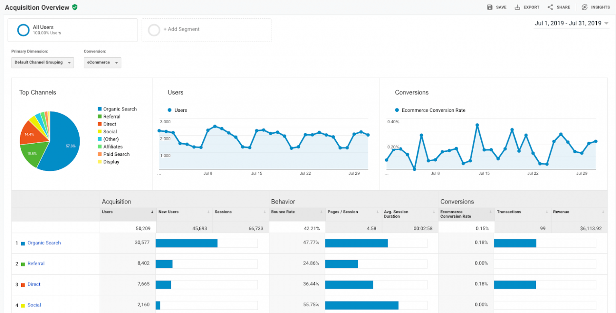Click the Direct channel link
This screenshot has height=313, width=616.
coord(34,285)
